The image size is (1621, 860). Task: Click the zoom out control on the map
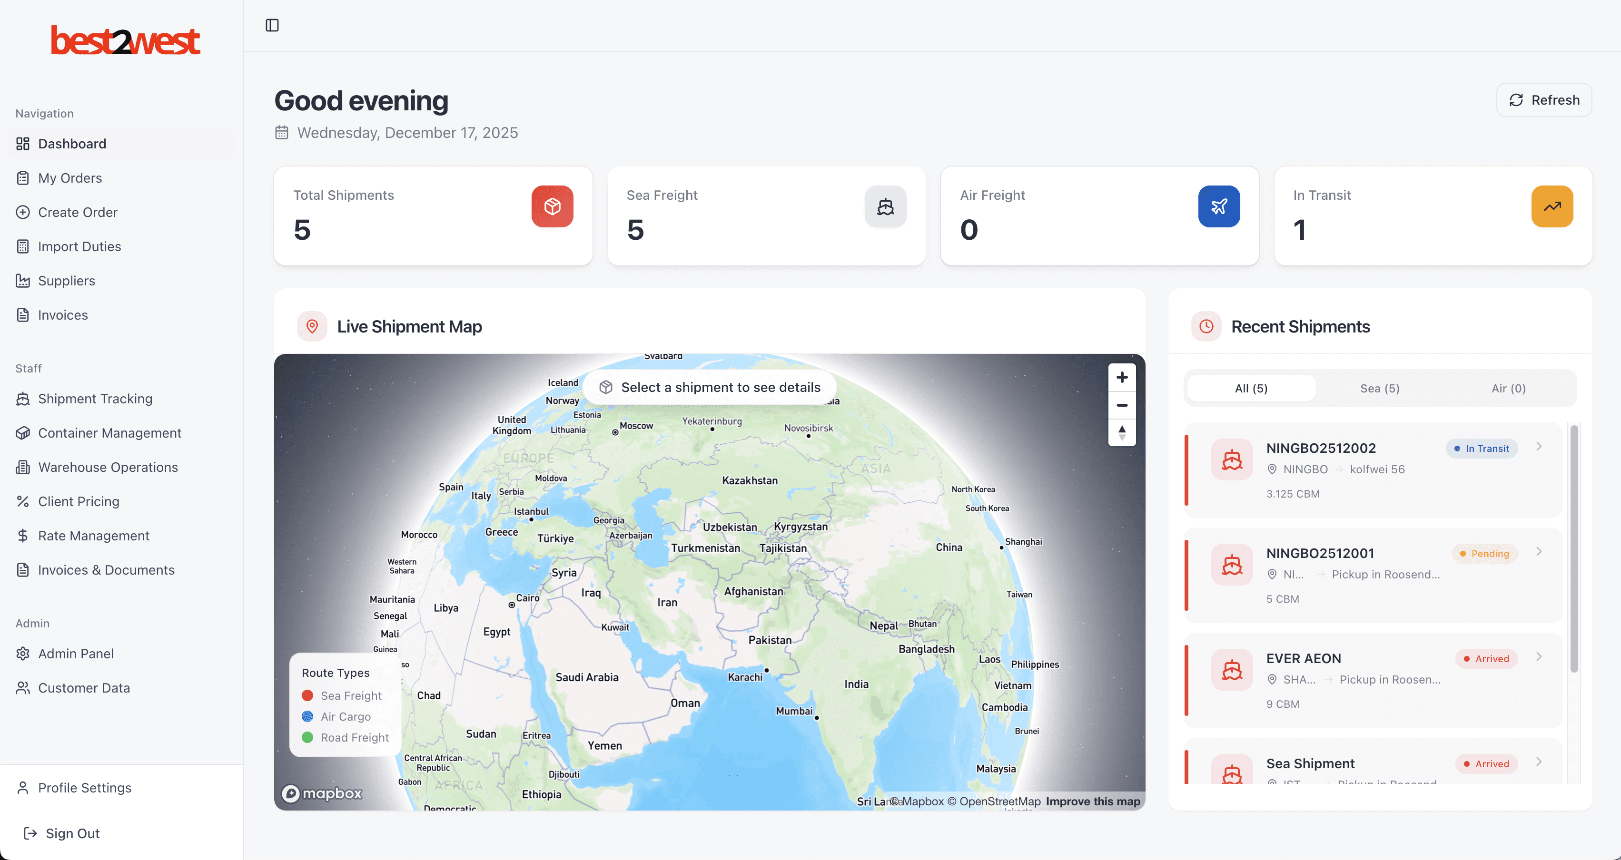pos(1122,405)
